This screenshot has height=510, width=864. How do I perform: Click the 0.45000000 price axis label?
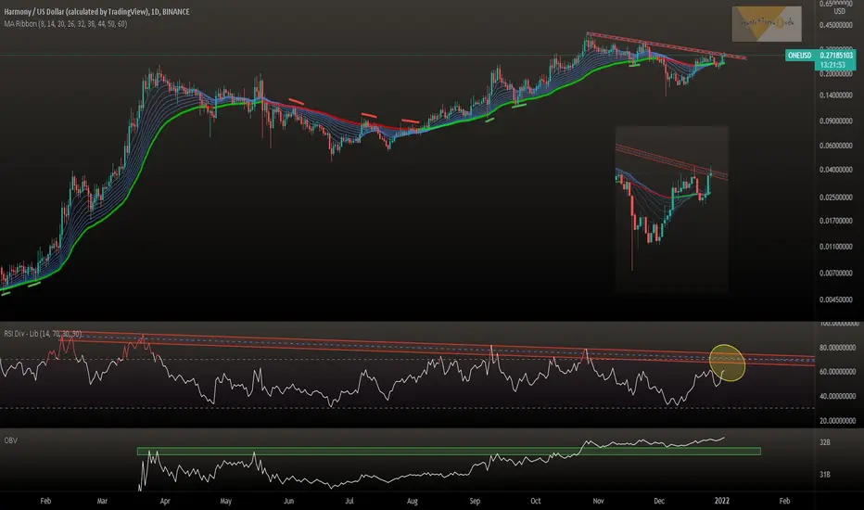coord(836,25)
